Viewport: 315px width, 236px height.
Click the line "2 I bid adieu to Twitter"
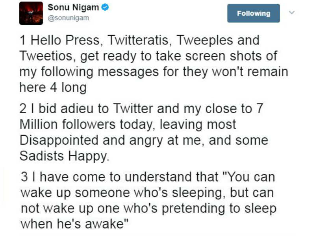[x=141, y=109]
